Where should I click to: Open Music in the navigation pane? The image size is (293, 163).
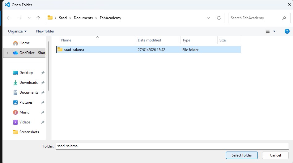[21, 112]
